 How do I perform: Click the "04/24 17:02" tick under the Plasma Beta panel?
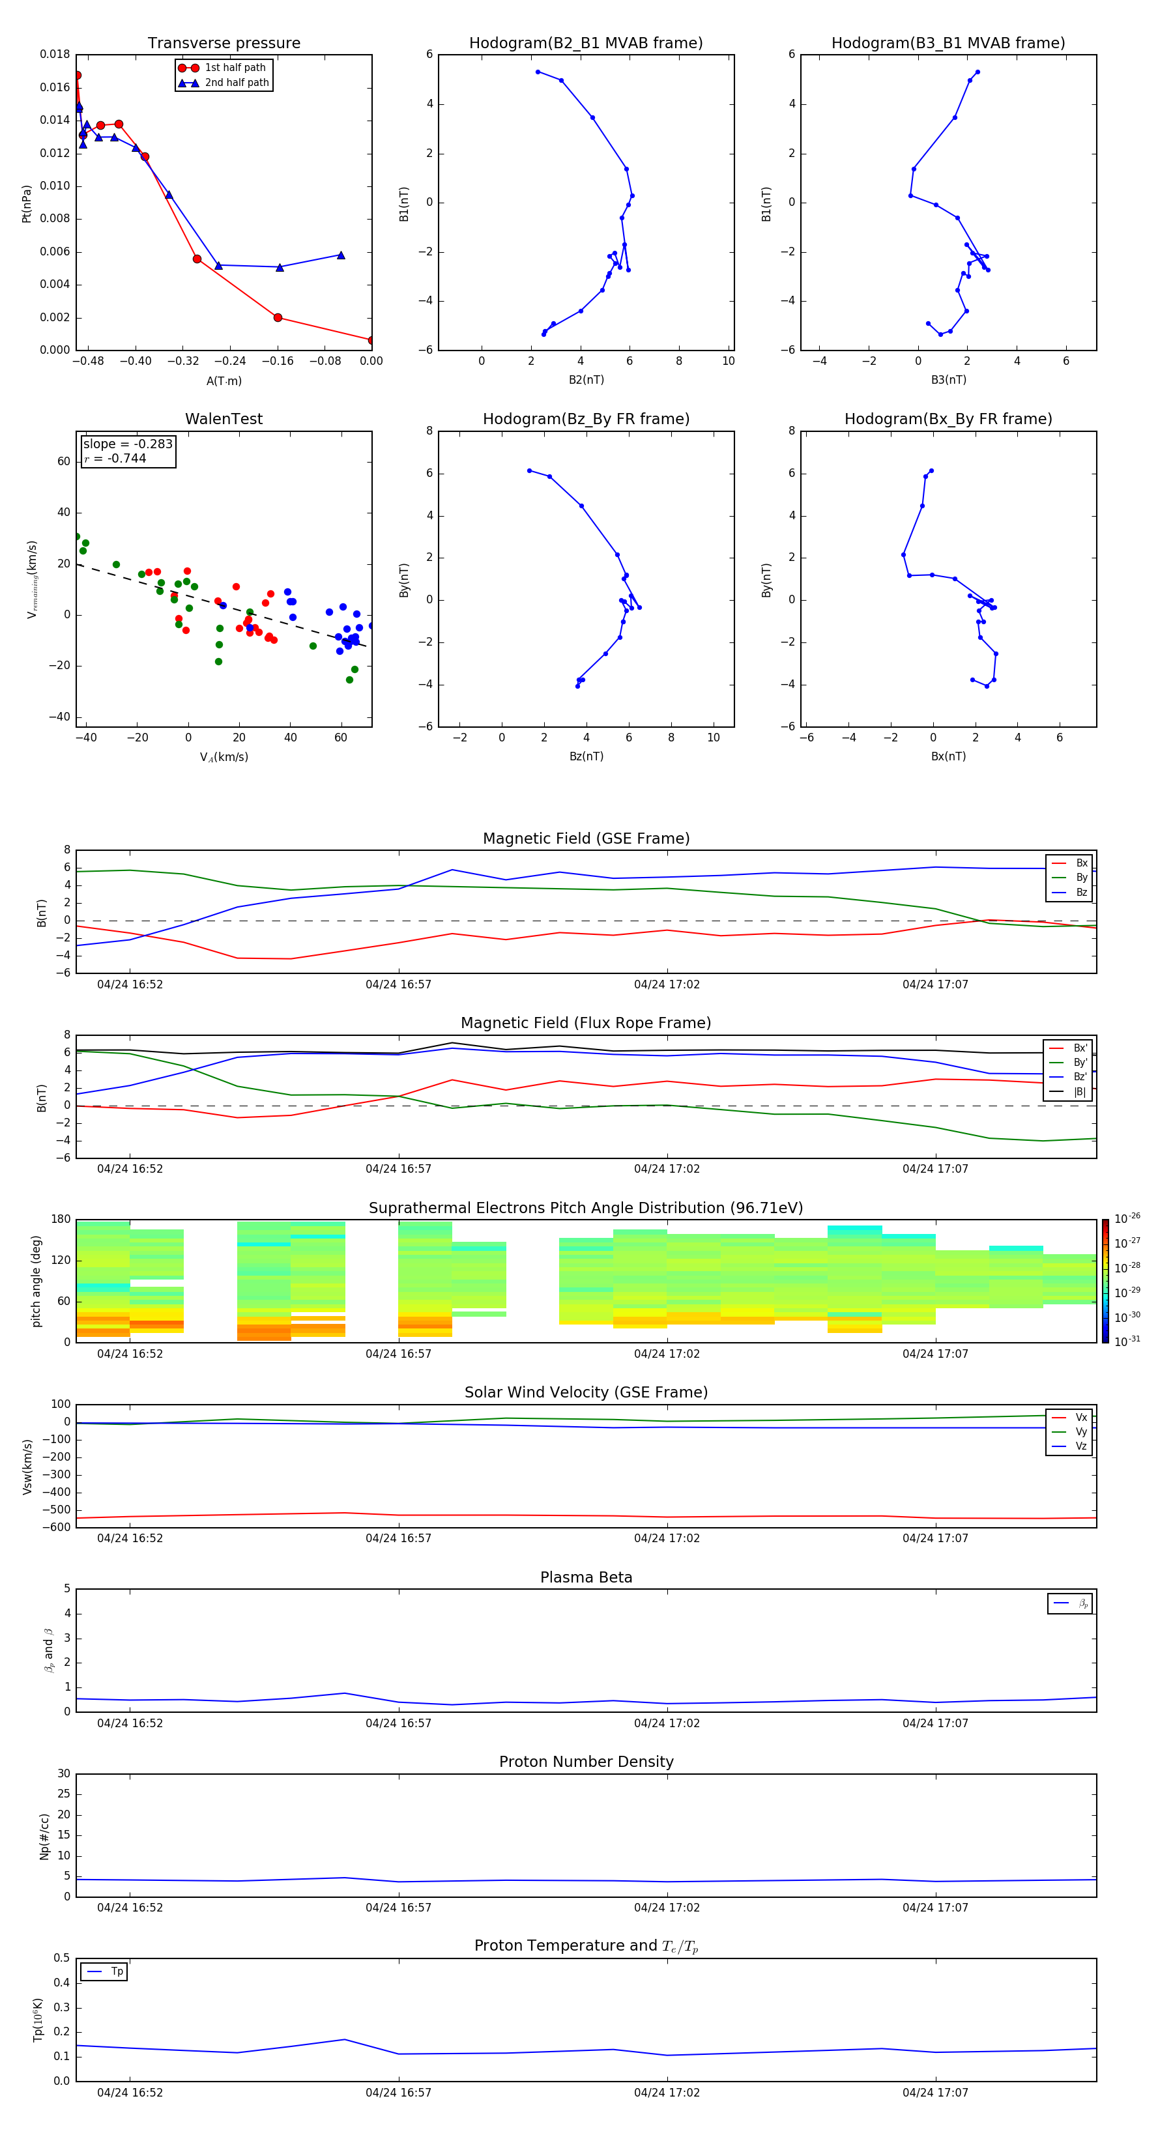[x=666, y=1723]
